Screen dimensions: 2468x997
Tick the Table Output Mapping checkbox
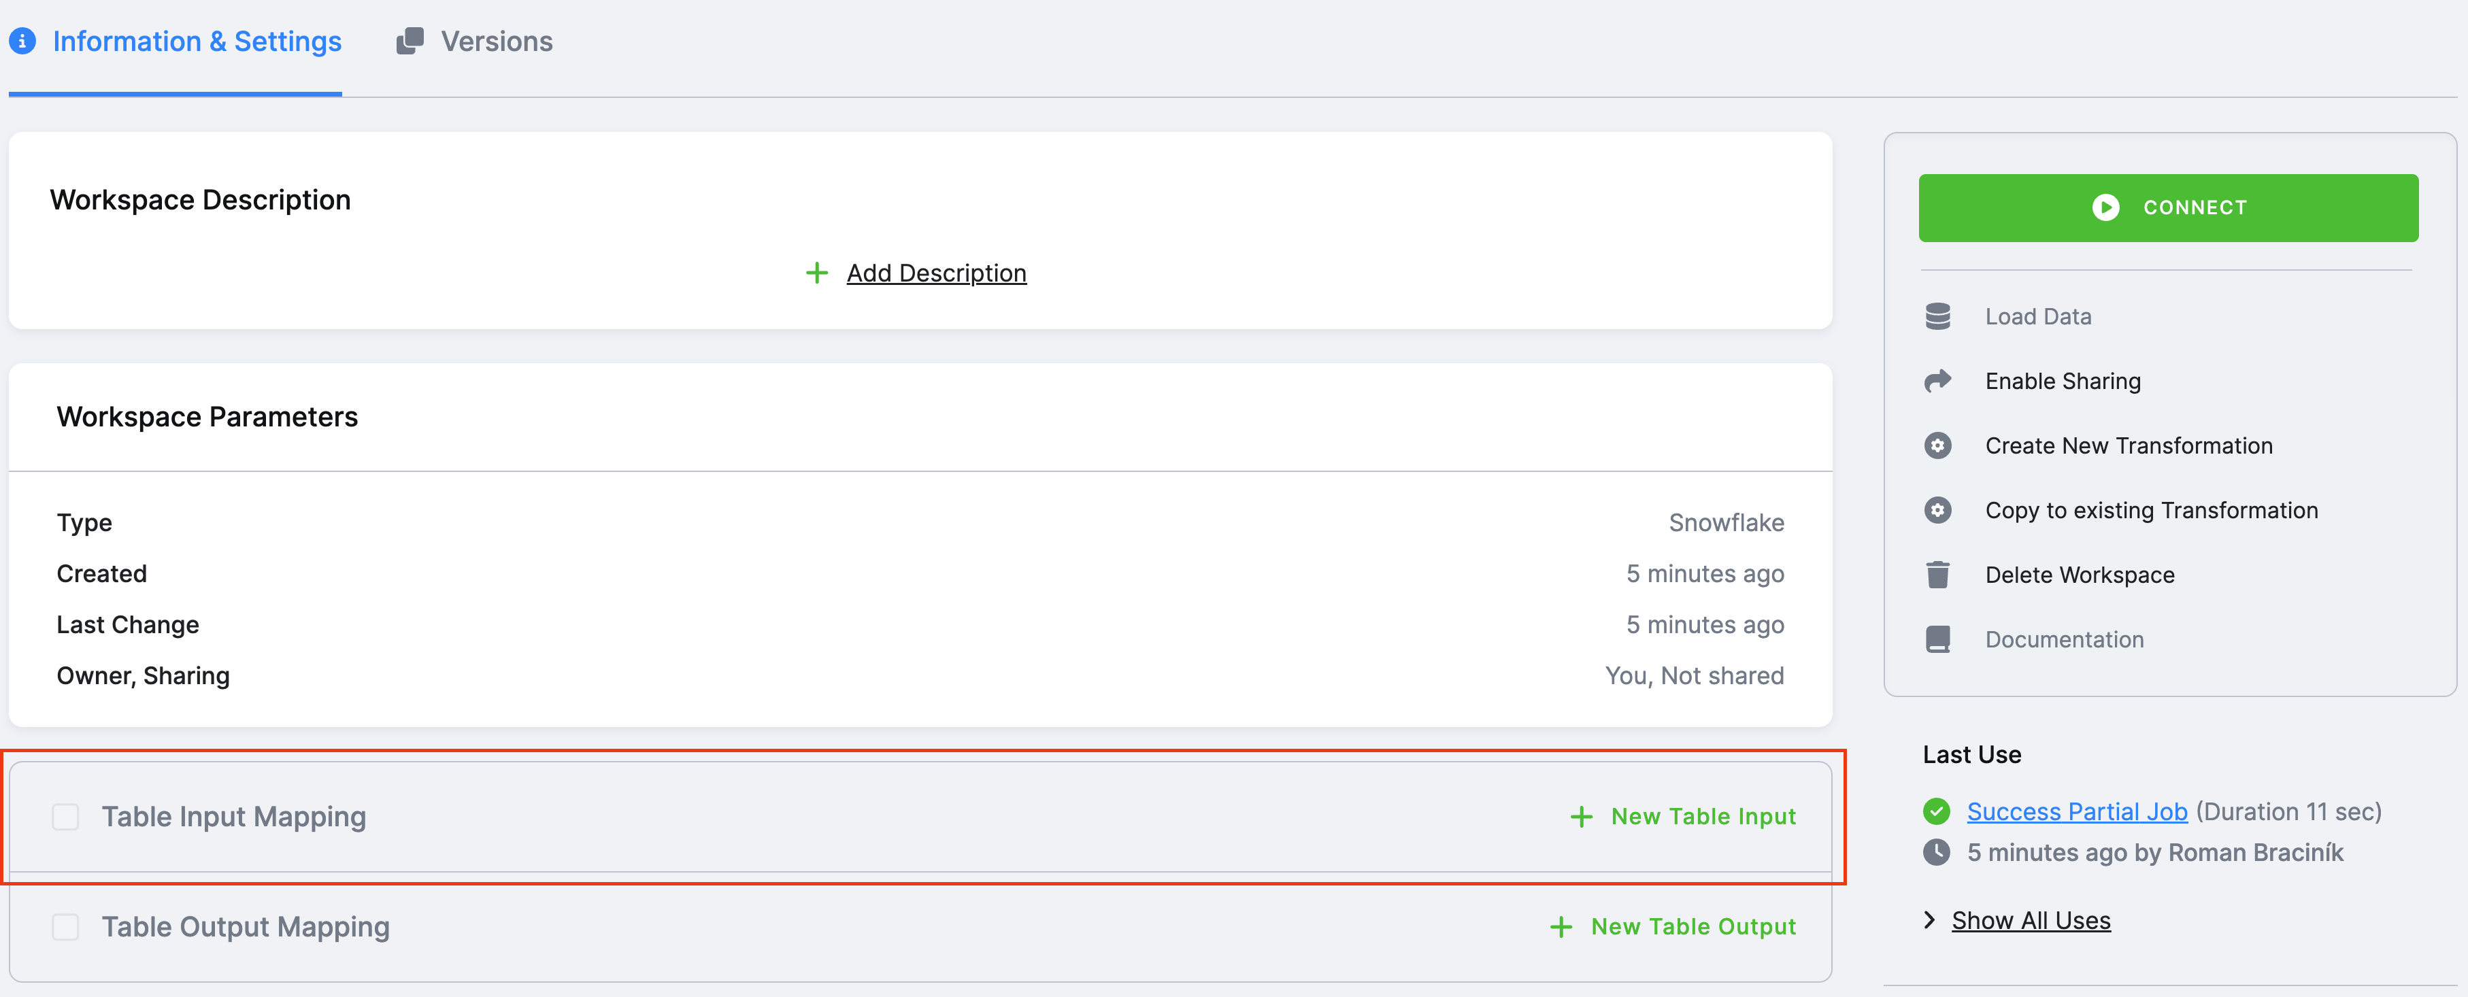point(65,927)
